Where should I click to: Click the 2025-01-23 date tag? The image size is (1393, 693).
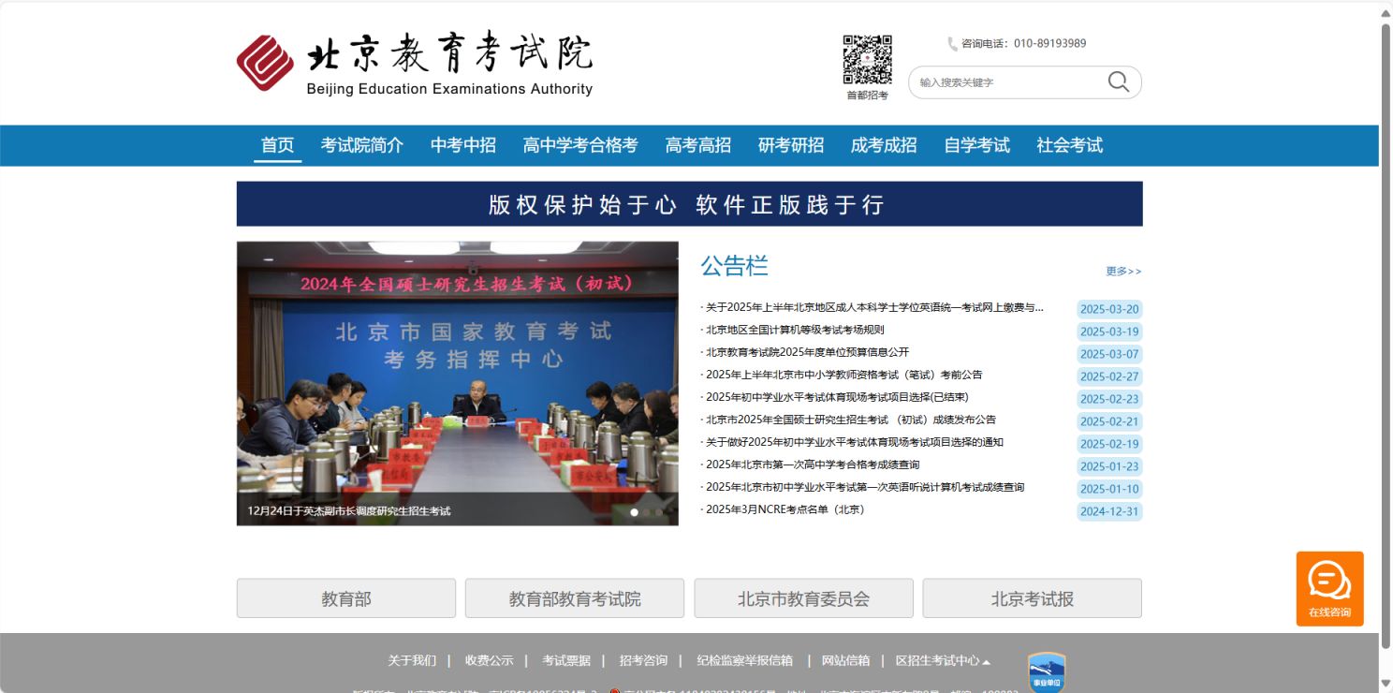[x=1109, y=467]
